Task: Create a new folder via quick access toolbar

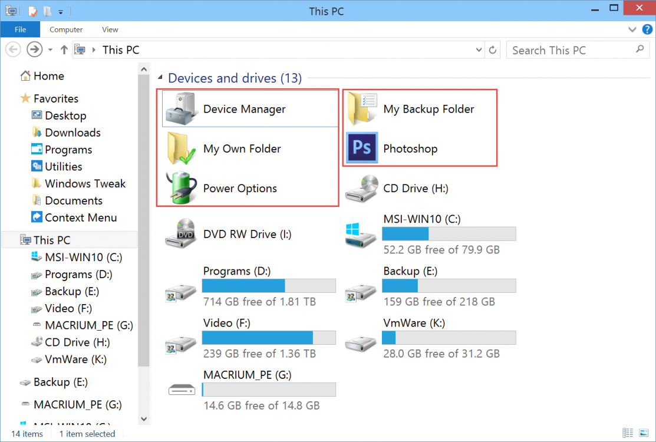Action: pyautogui.click(x=47, y=11)
